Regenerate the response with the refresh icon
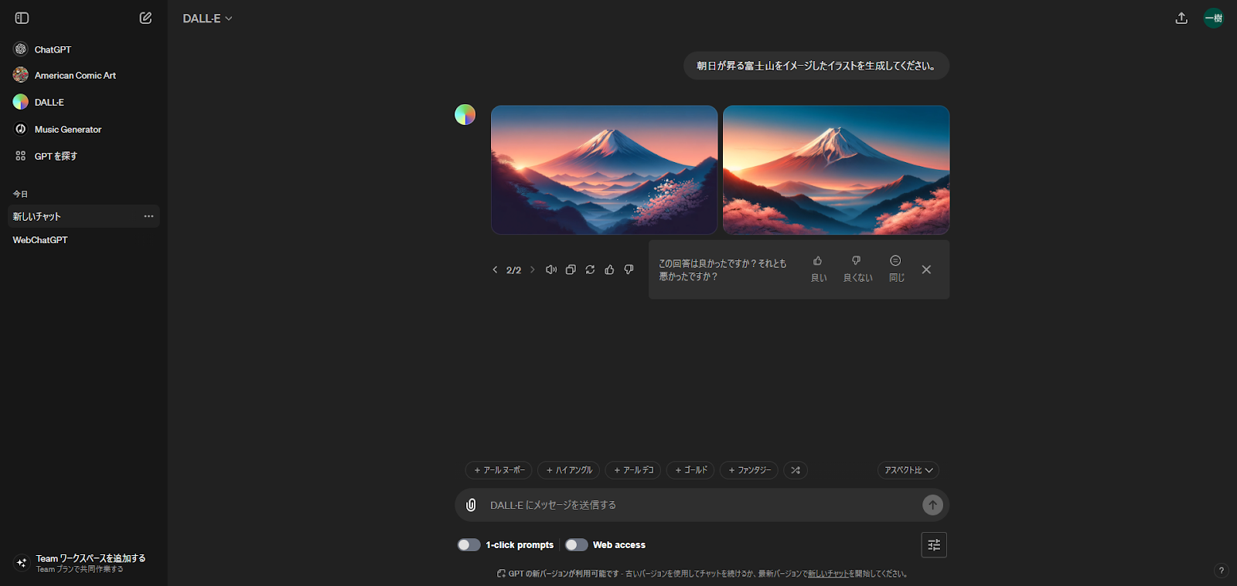This screenshot has width=1237, height=586. tap(590, 269)
